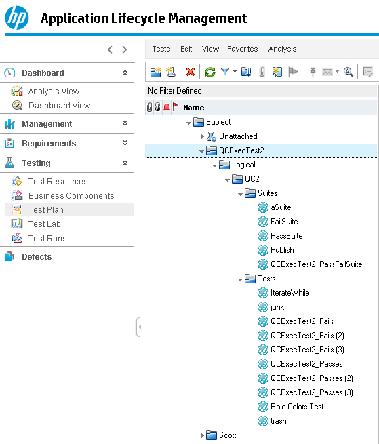Click the red alert bell column header
Screen dimensions: 379x444
coord(167,107)
